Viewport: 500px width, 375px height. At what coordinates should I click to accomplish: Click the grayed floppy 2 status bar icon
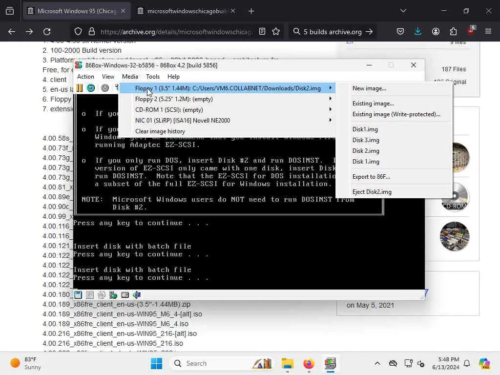coord(90,294)
